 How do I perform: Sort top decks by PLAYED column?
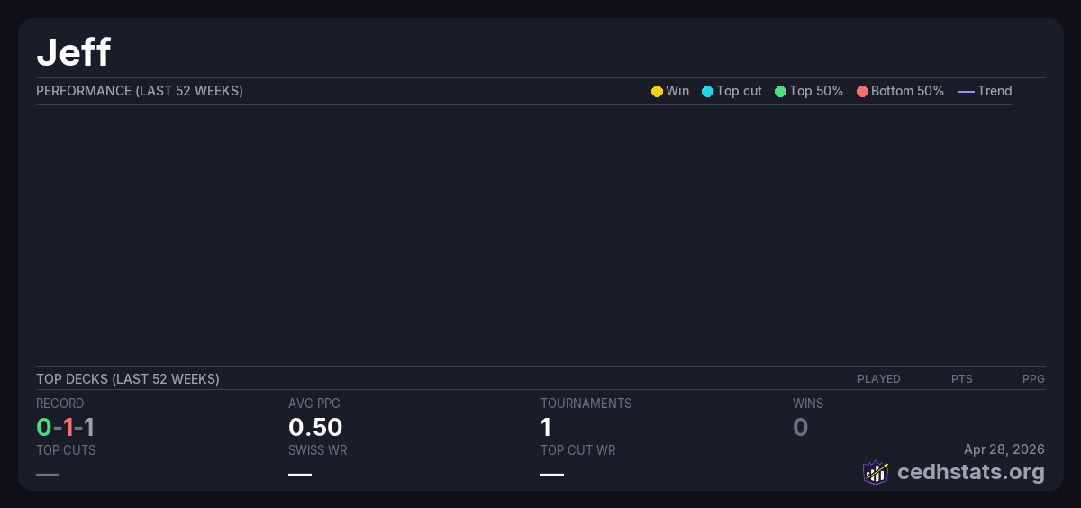pyautogui.click(x=878, y=379)
